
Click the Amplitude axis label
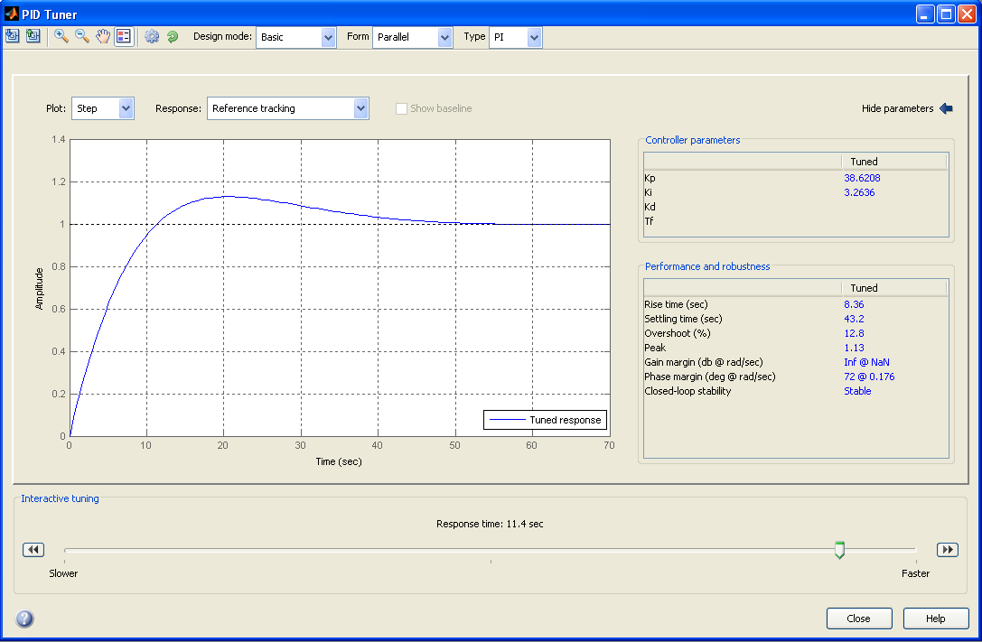coord(39,288)
